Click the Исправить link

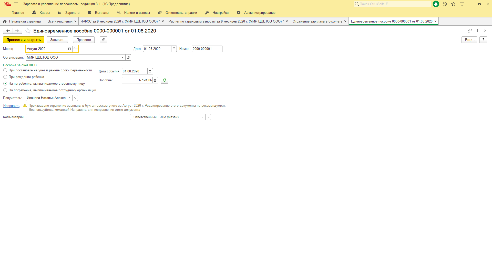pyautogui.click(x=11, y=106)
